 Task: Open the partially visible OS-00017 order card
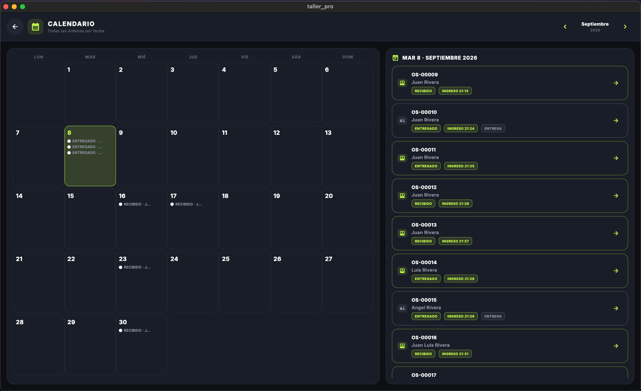tap(510, 373)
